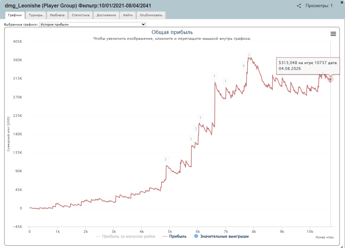Toggle the Значительные выигрыши legend item
The width and height of the screenshot is (345, 248).
click(221, 236)
